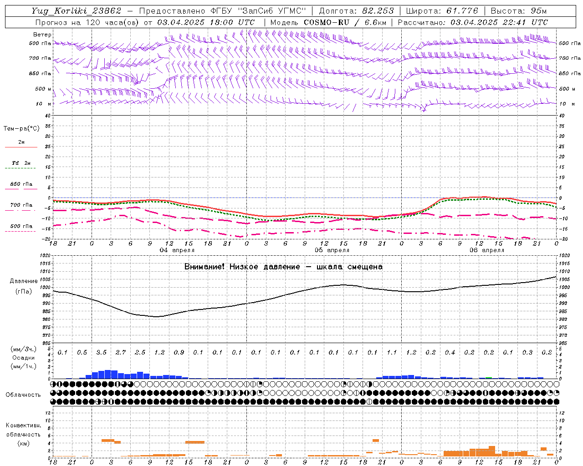Click the 3.5 precipitation value
The height and width of the screenshot is (466, 583).
[x=101, y=353]
